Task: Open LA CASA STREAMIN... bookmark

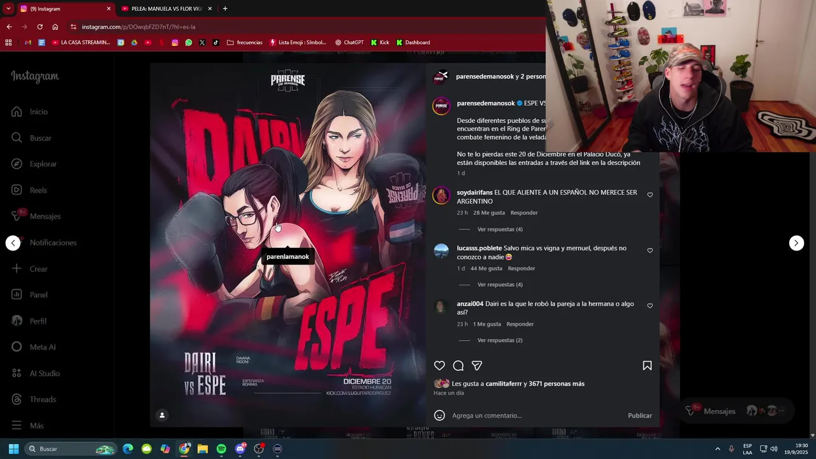Action: (x=80, y=43)
